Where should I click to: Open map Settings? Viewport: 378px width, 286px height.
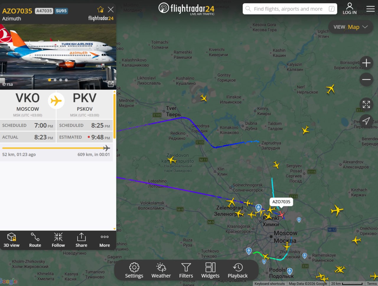(x=134, y=270)
